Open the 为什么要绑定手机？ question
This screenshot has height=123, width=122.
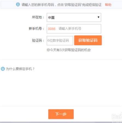pos(20,69)
